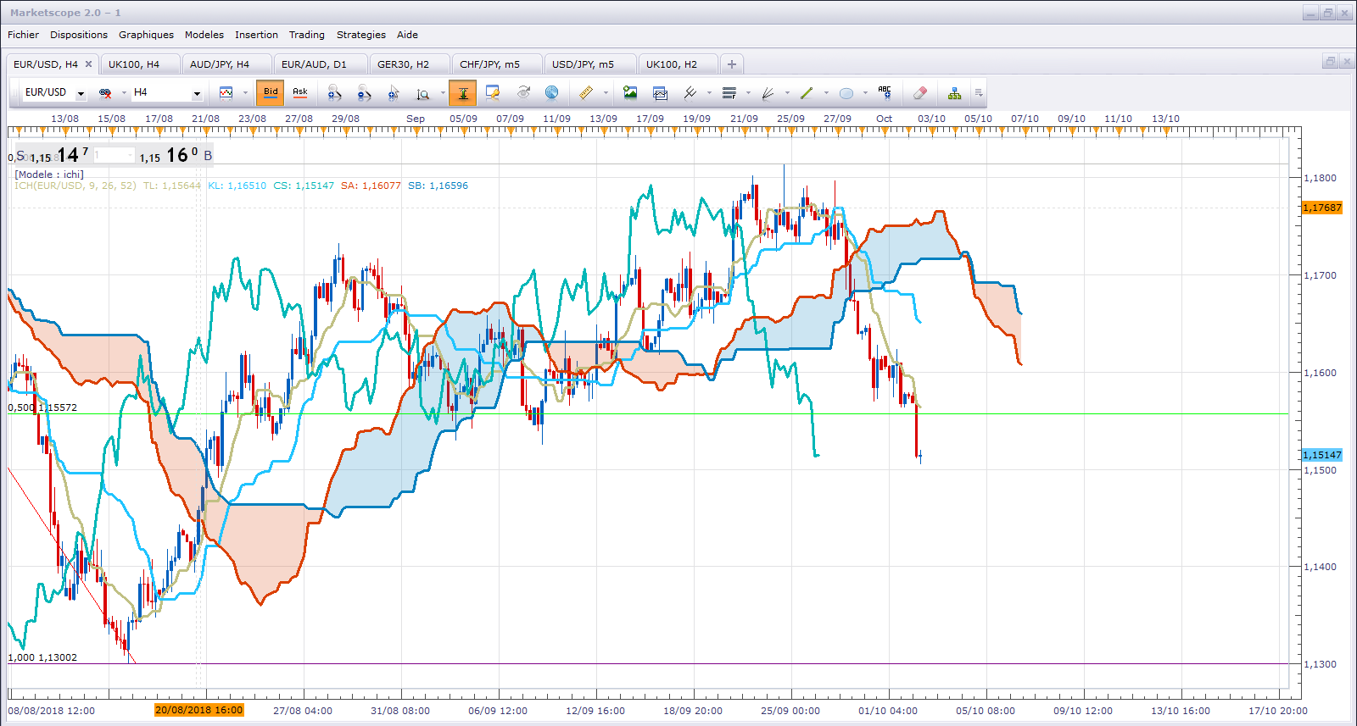The height and width of the screenshot is (726, 1357).
Task: Expand the pitchfork tool dropdown arrow
Action: (x=709, y=93)
